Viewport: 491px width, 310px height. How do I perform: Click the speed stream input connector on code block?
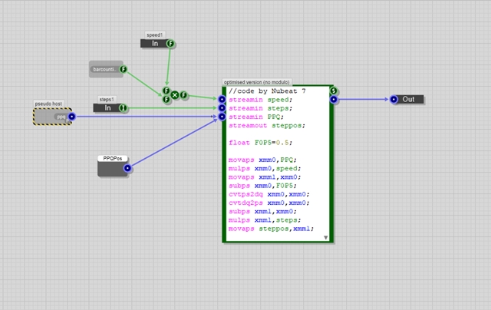tap(222, 100)
